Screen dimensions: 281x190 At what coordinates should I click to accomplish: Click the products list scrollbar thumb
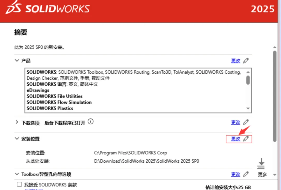point(248,80)
